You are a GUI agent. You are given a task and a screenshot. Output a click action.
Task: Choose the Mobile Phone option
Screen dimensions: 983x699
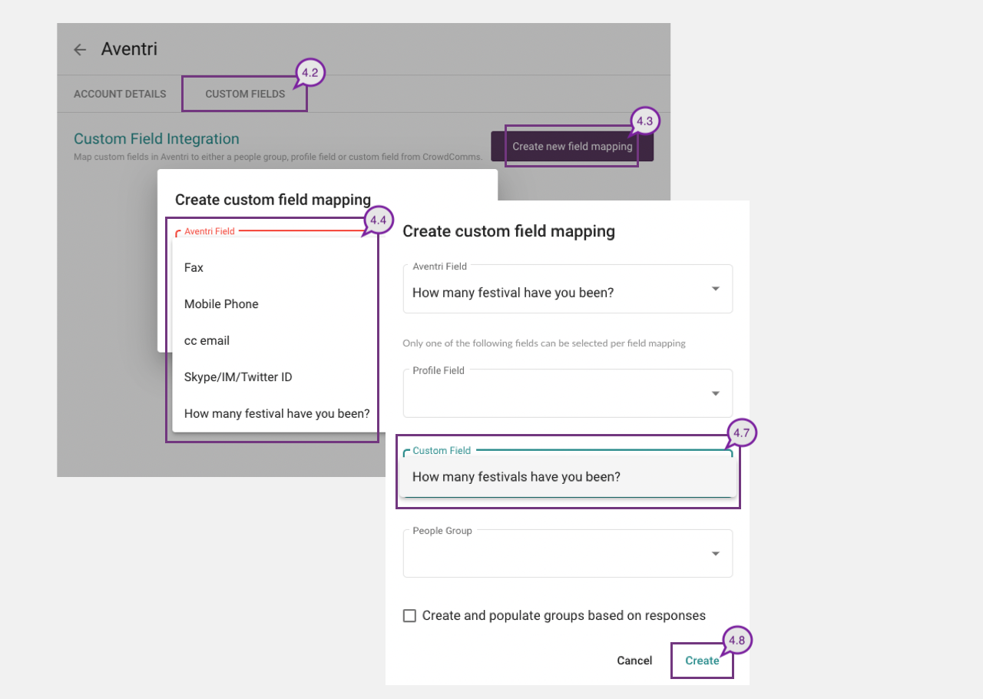tap(221, 304)
